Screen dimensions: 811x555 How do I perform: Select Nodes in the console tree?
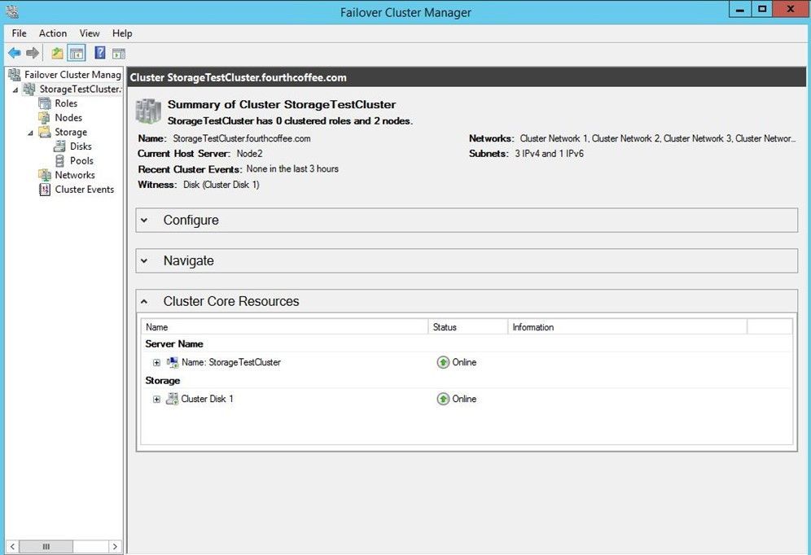tap(68, 118)
